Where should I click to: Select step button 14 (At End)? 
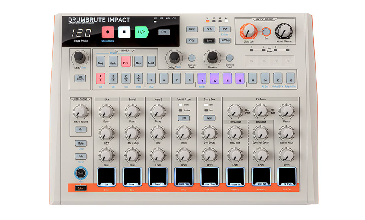click(x=265, y=78)
